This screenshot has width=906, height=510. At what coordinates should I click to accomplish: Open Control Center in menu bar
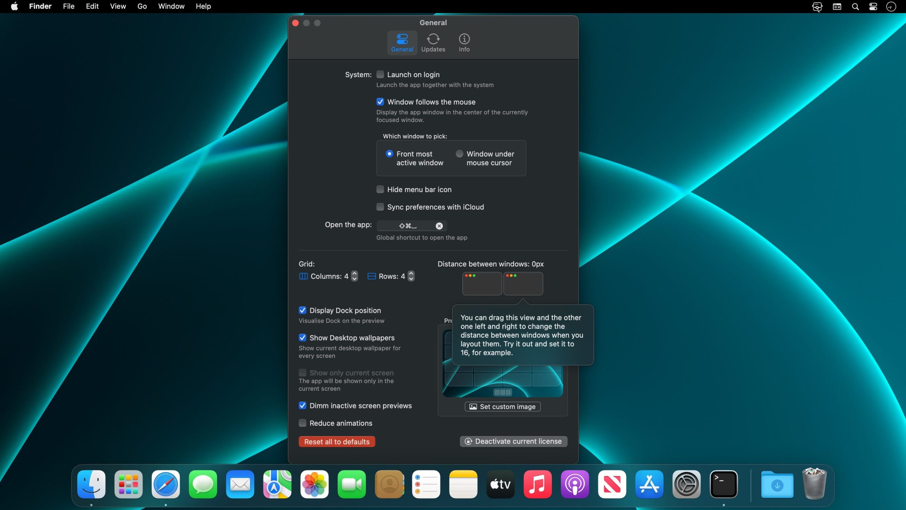(873, 6)
